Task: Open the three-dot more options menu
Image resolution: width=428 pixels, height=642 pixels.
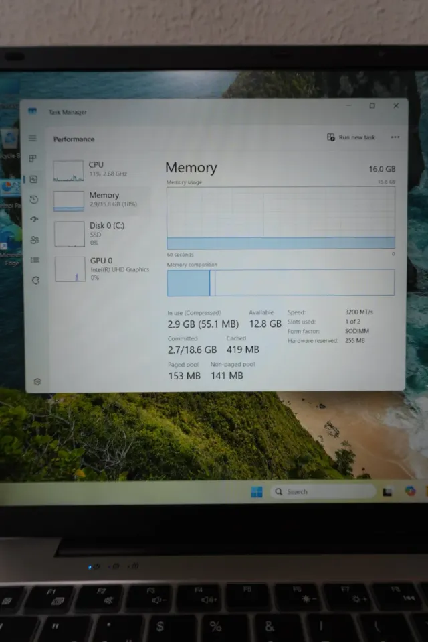Action: coord(395,137)
